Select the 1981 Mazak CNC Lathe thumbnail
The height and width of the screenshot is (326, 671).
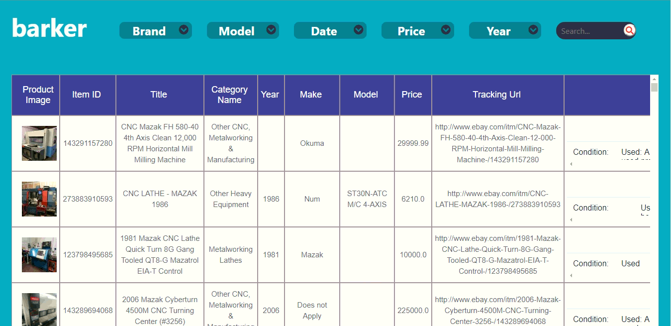[x=39, y=255]
